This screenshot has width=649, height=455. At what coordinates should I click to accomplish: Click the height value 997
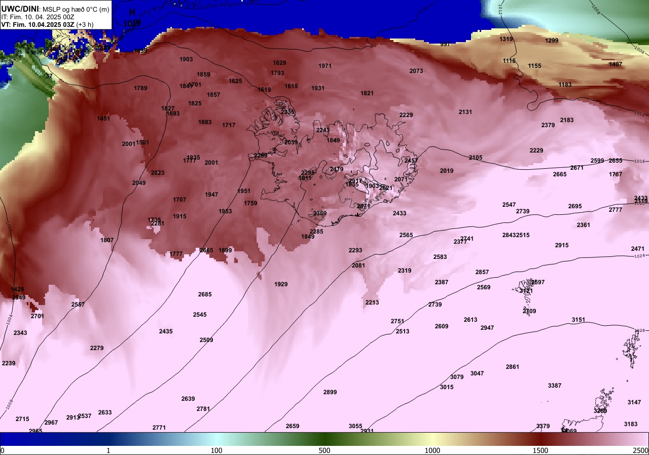click(x=445, y=44)
